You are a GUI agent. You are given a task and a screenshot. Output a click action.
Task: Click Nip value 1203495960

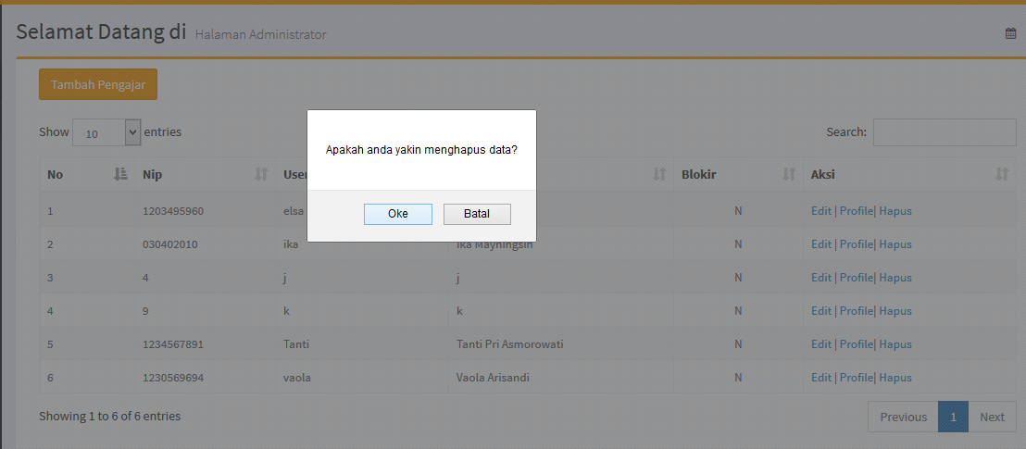coord(173,211)
